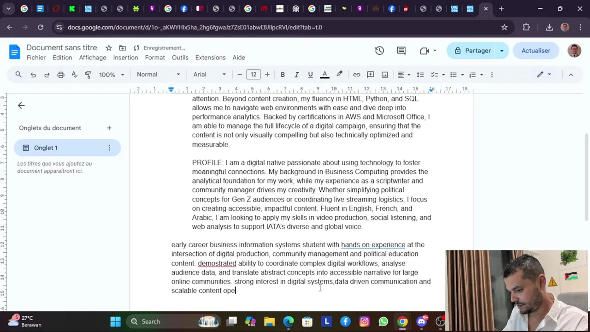Undo the last edit

(x=33, y=74)
